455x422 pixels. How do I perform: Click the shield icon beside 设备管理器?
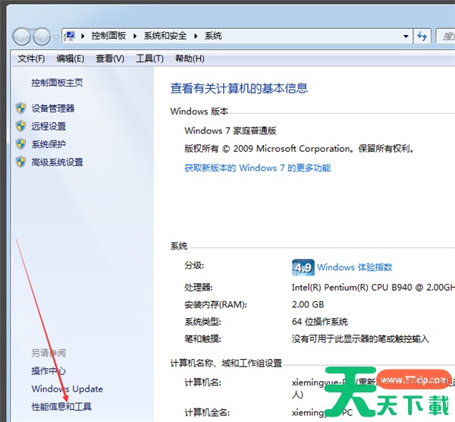[x=21, y=108]
